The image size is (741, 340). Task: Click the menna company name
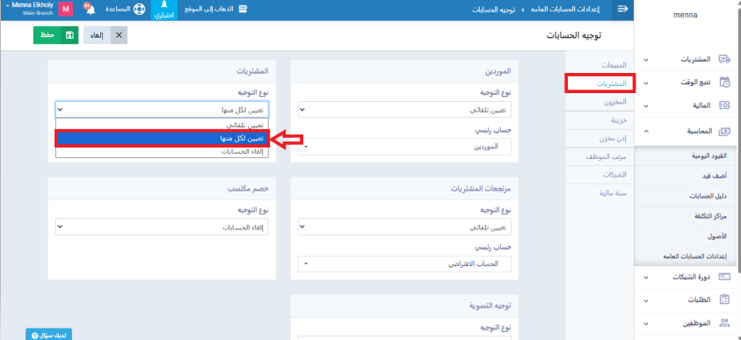click(x=686, y=15)
